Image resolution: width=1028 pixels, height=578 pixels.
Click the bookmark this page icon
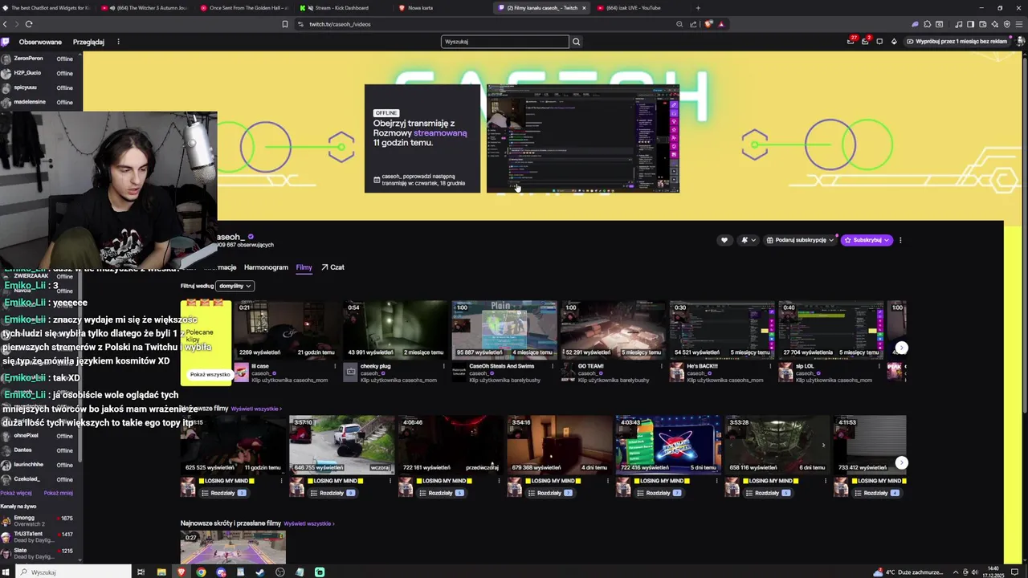284,24
